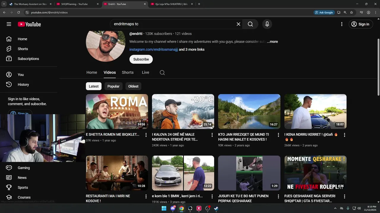Open the instagram.com/endritosmanajjj link
Screen dimensions: 380x213
153,49
